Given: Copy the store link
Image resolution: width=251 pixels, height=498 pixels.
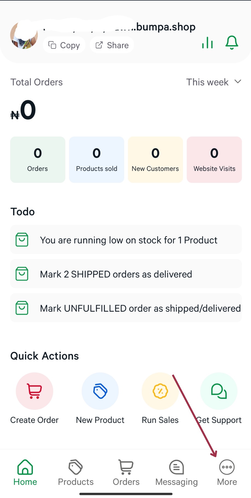Looking at the screenshot, I should pyautogui.click(x=64, y=45).
